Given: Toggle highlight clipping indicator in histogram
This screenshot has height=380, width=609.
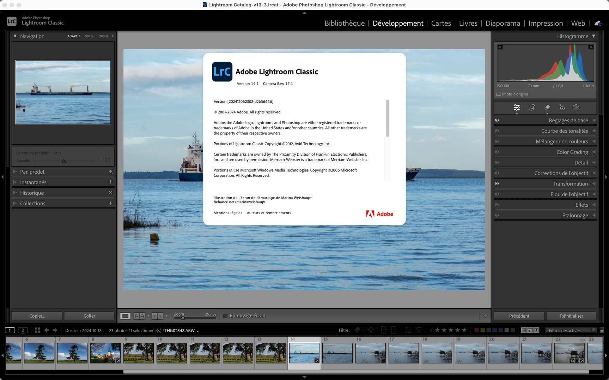Looking at the screenshot, I should [591, 47].
